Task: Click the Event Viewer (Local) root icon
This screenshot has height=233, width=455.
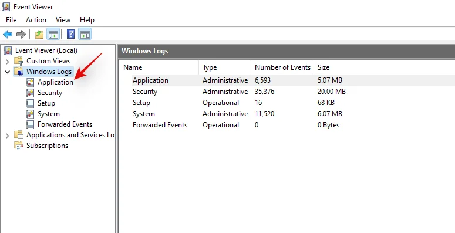Action: pos(8,50)
